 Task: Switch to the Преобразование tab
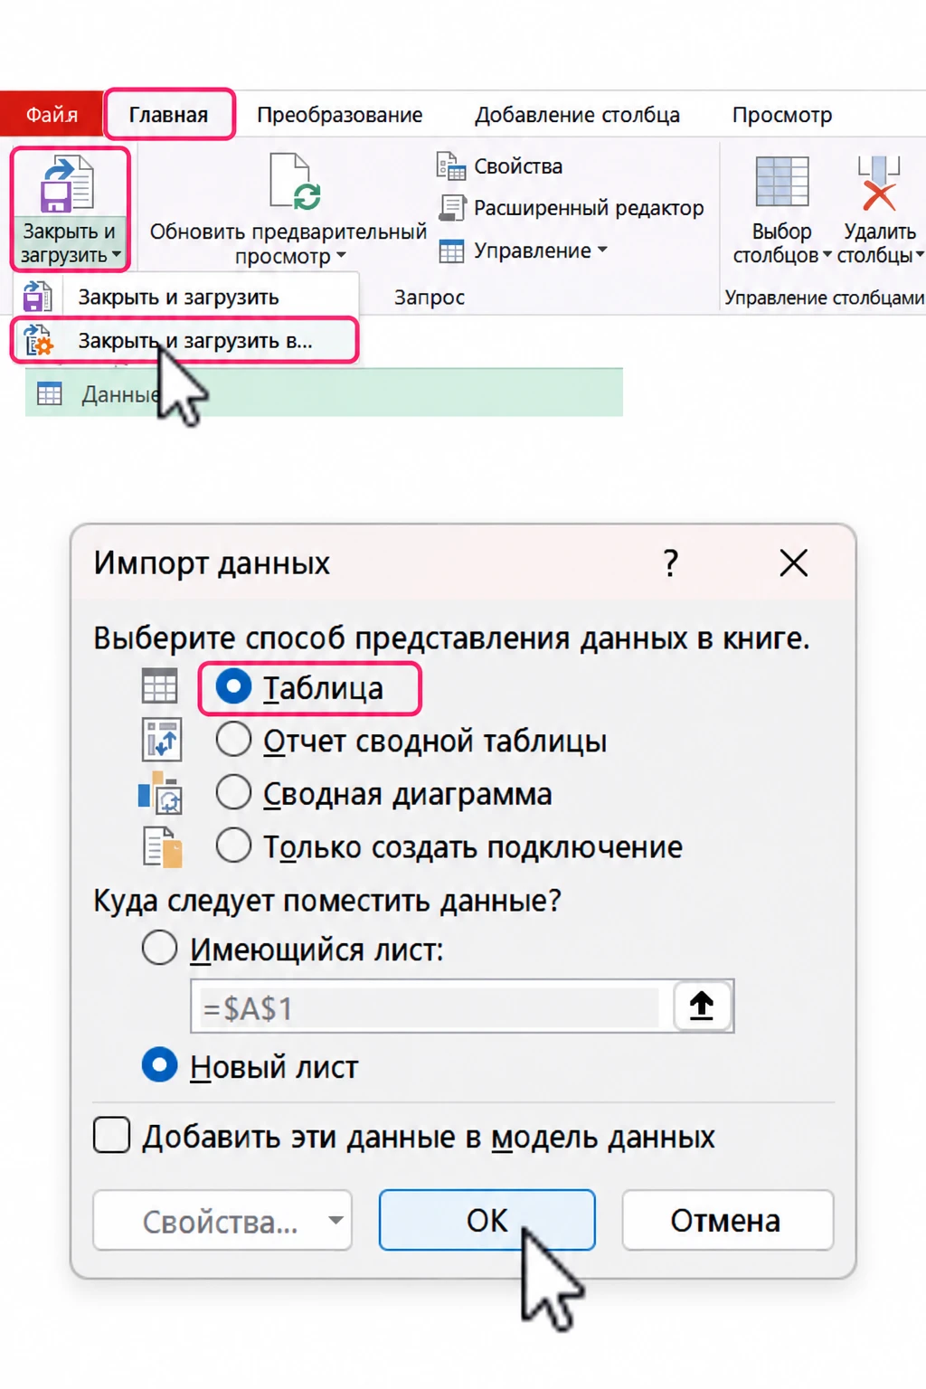point(340,115)
